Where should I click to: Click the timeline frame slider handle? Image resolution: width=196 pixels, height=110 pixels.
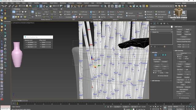pos(20,101)
